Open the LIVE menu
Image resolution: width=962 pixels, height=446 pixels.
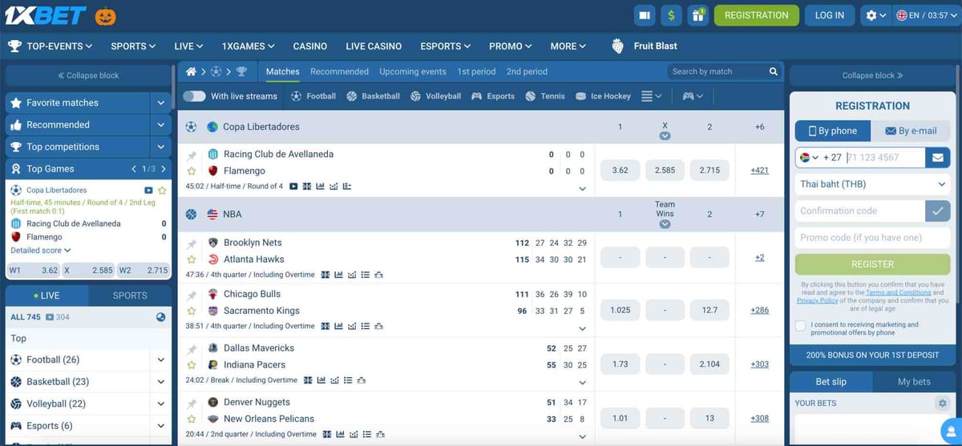click(x=188, y=46)
